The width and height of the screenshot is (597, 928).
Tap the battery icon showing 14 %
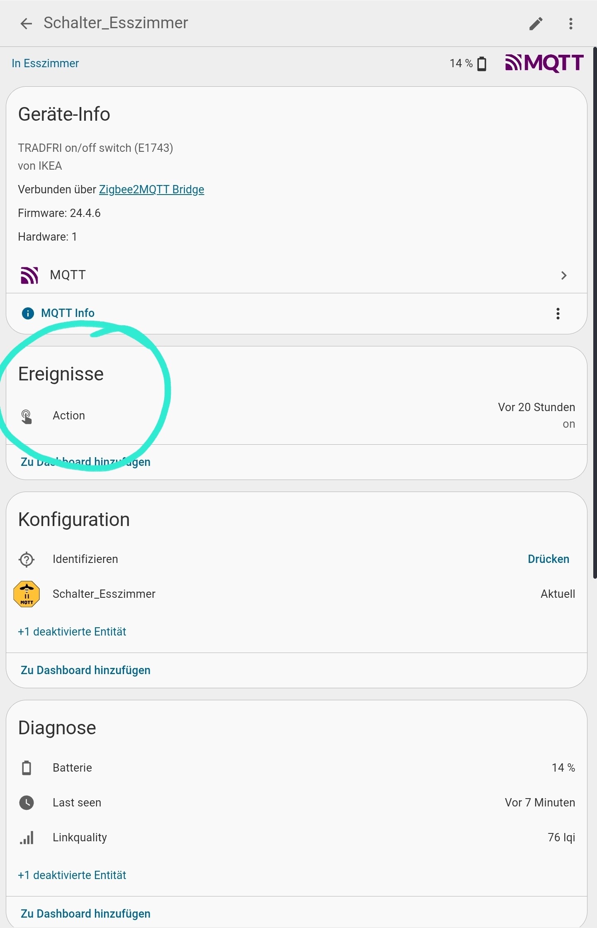point(482,64)
